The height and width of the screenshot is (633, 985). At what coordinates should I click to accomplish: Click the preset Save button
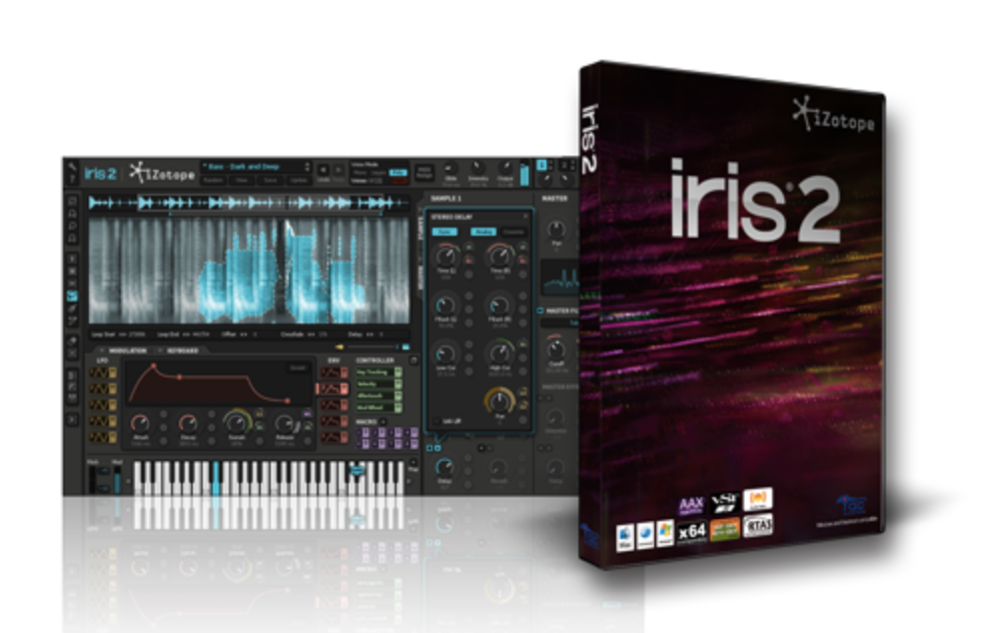pos(271,180)
